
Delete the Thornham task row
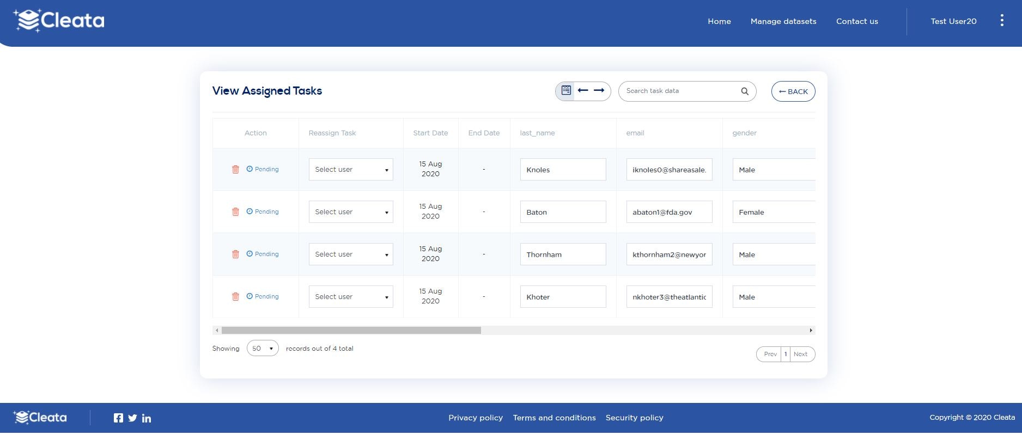235,254
